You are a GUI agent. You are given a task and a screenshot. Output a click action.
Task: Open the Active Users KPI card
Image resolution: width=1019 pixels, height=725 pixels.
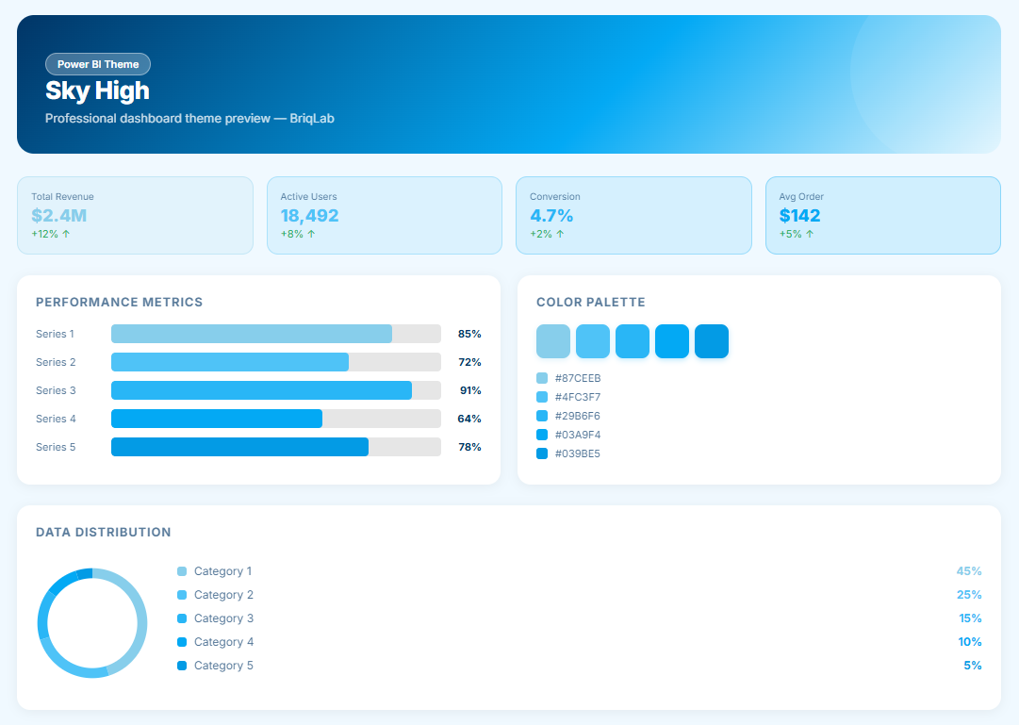point(384,215)
